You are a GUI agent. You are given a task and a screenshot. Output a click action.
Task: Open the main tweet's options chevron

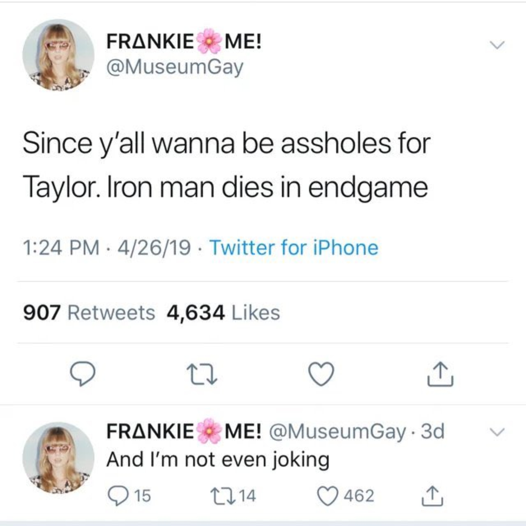pos(497,45)
